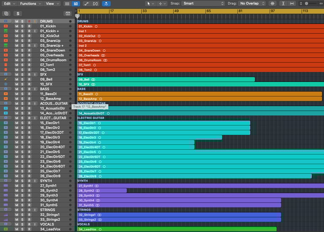Solo the 11_BassDI track
Screen dimensions: 324x232
22,94
